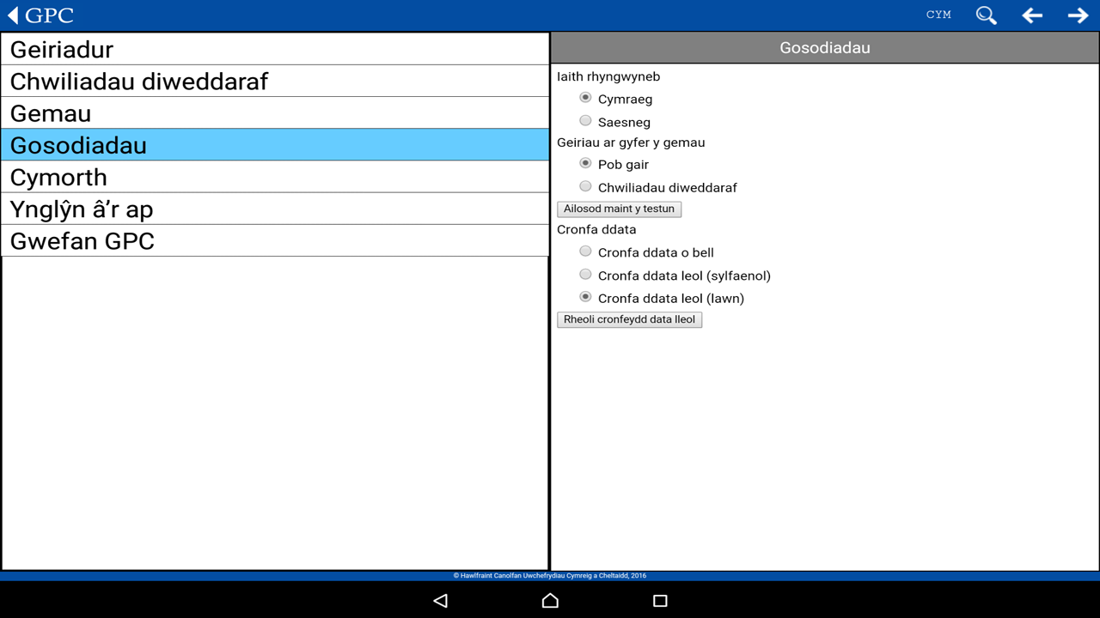Select the Saesneg interface language option
The image size is (1100, 618).
[x=585, y=120]
